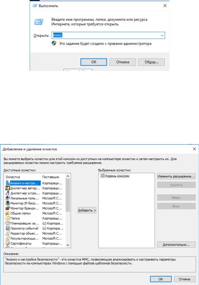The width and height of the screenshot is (199, 285).
Task: Close the Добавление и удаление оснасток dialog
Action: coord(194,149)
